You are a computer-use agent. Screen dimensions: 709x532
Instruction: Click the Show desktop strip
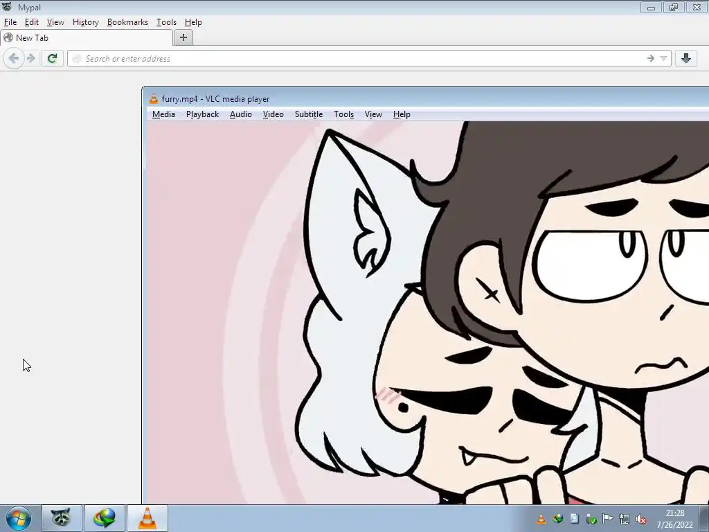704,518
